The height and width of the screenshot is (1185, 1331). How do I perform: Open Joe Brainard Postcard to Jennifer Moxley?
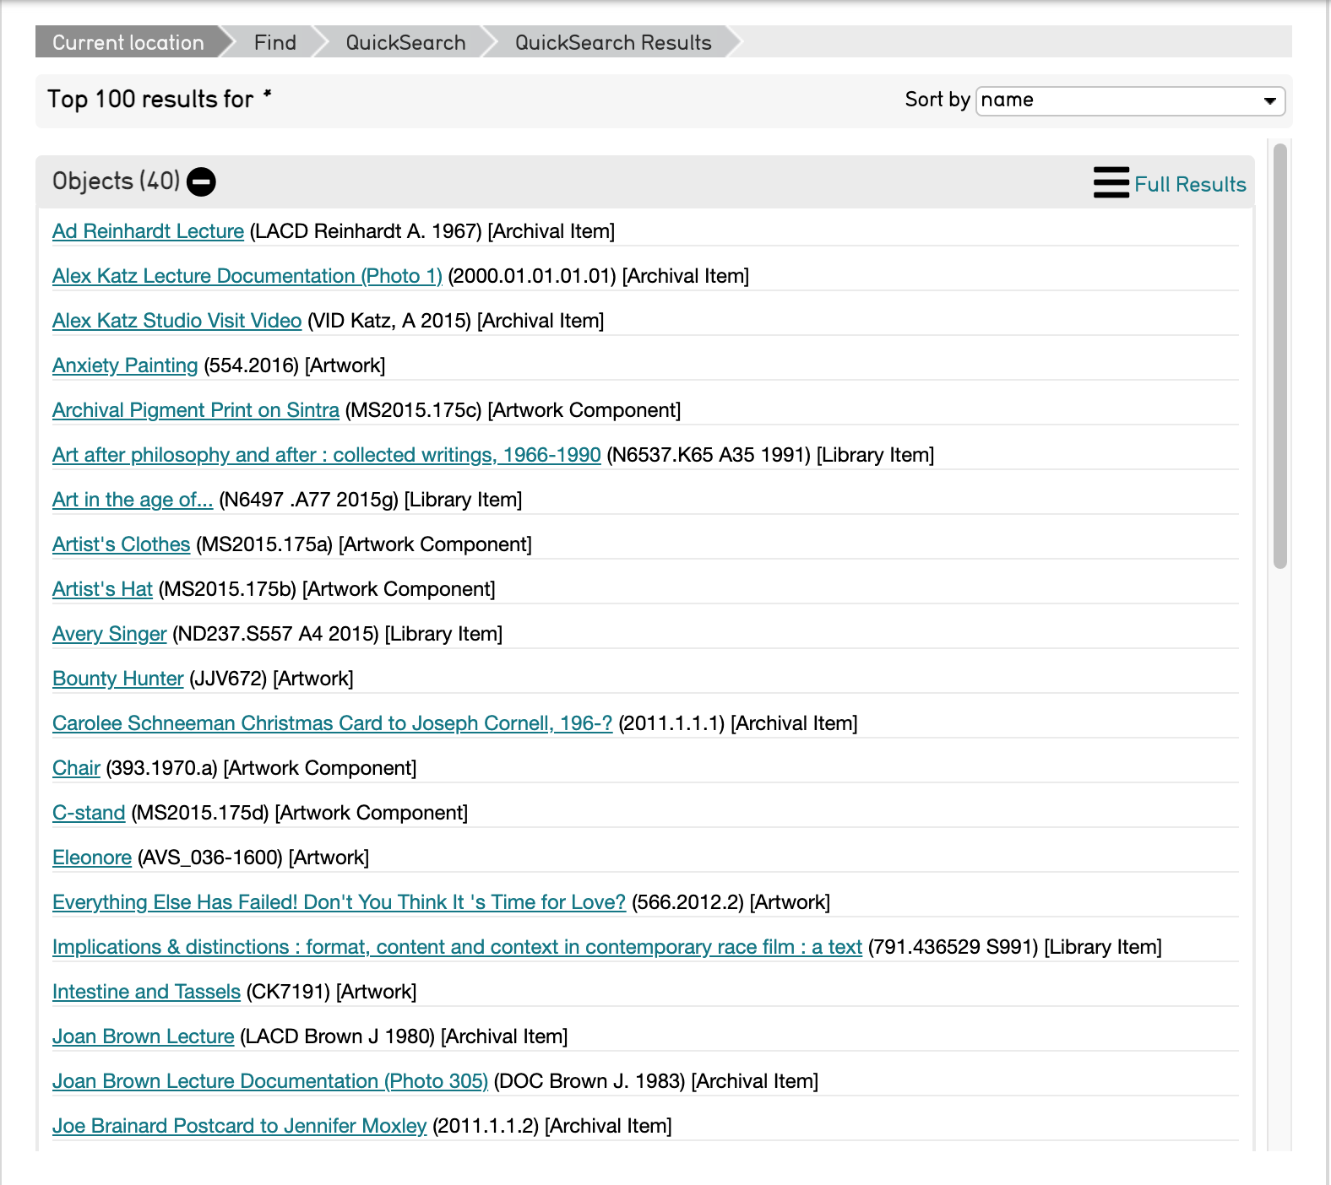[239, 1126]
